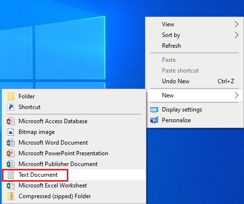Open the New menu entry
The width and height of the screenshot is (244, 204).
tap(195, 95)
